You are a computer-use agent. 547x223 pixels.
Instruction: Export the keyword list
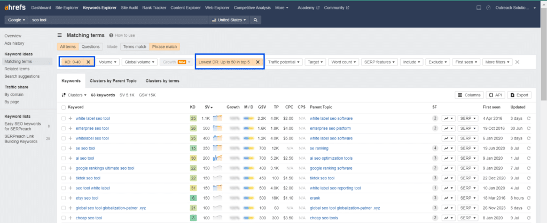point(519,95)
